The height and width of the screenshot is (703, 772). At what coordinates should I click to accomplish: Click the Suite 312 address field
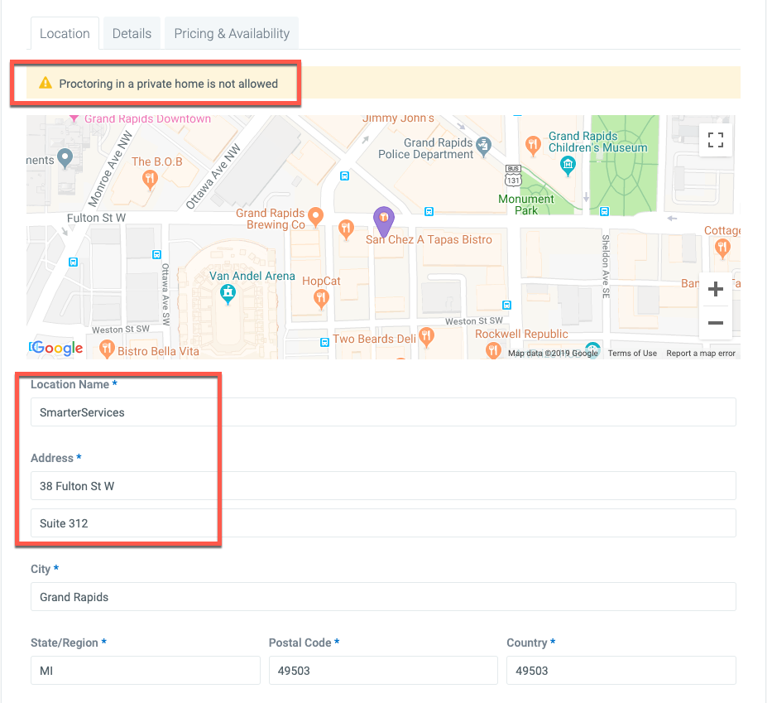coord(383,523)
